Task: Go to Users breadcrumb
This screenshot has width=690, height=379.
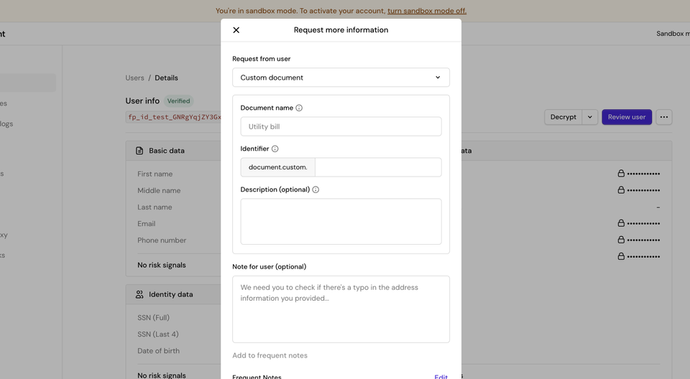Action: (x=134, y=78)
